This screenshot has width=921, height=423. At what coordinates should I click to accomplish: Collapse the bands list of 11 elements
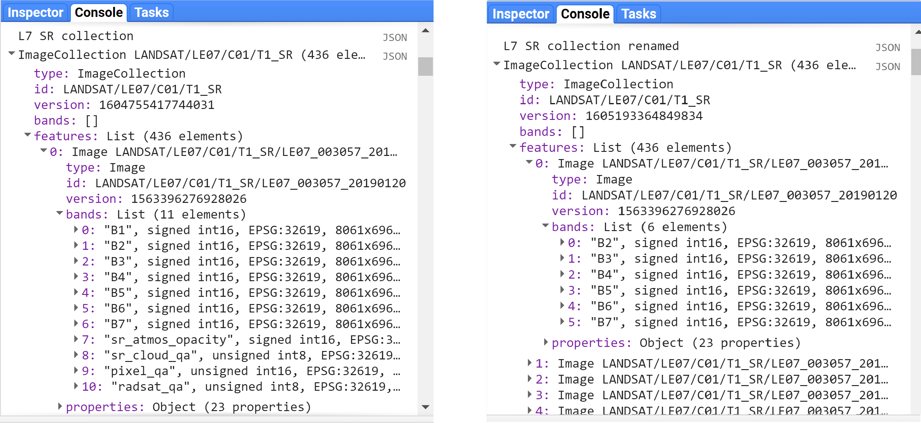(60, 213)
